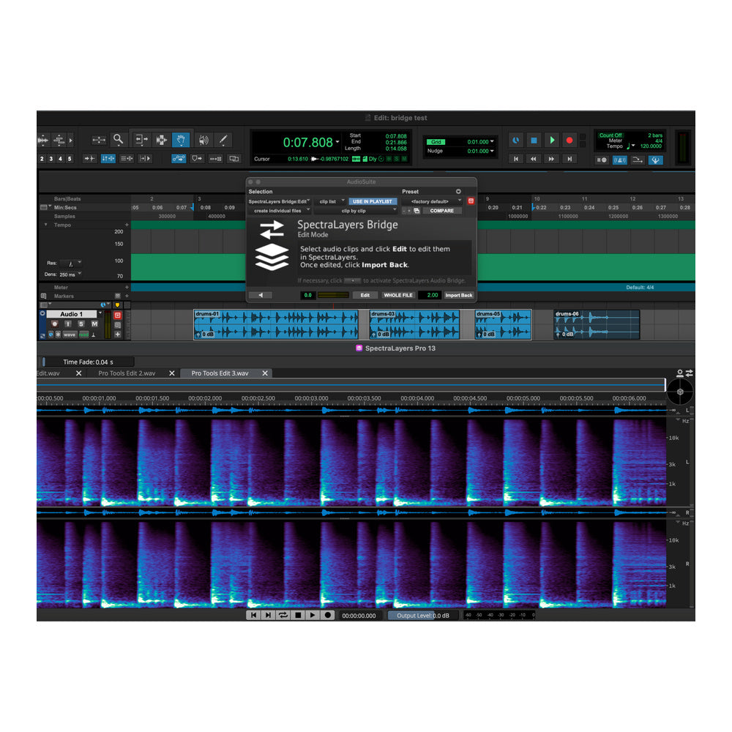Screen dimensions: 732x732
Task: Click the WHOLE FILE button
Action: 397,295
